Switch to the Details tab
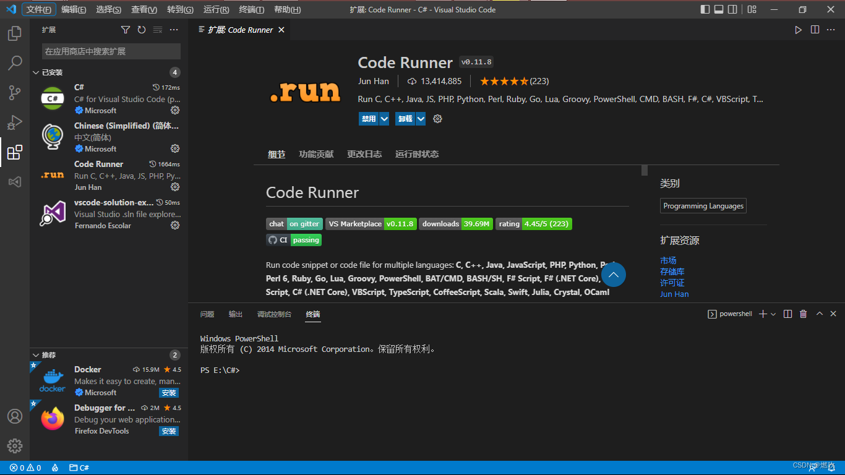The width and height of the screenshot is (845, 475). [277, 154]
